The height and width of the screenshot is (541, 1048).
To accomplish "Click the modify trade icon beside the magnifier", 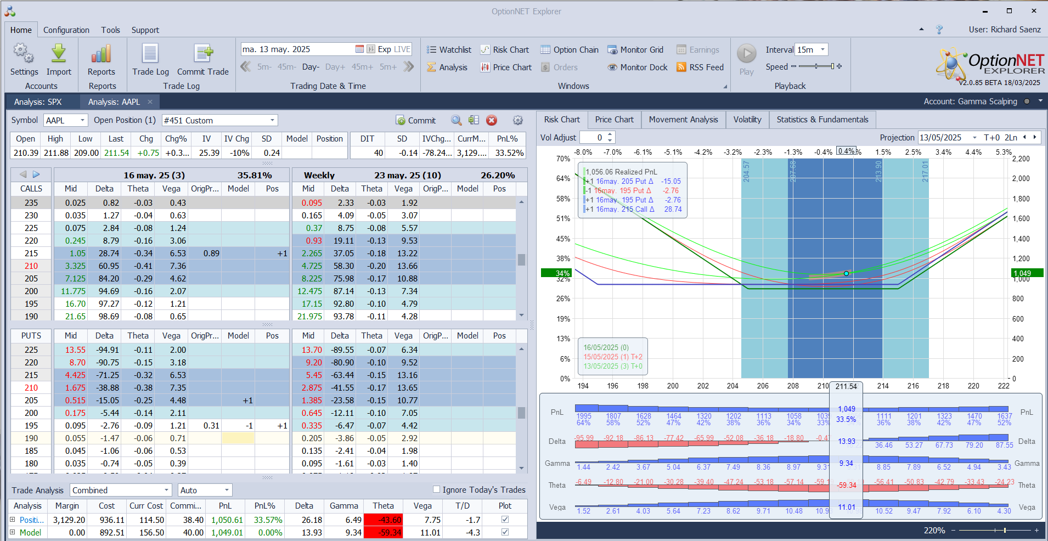I will click(474, 120).
